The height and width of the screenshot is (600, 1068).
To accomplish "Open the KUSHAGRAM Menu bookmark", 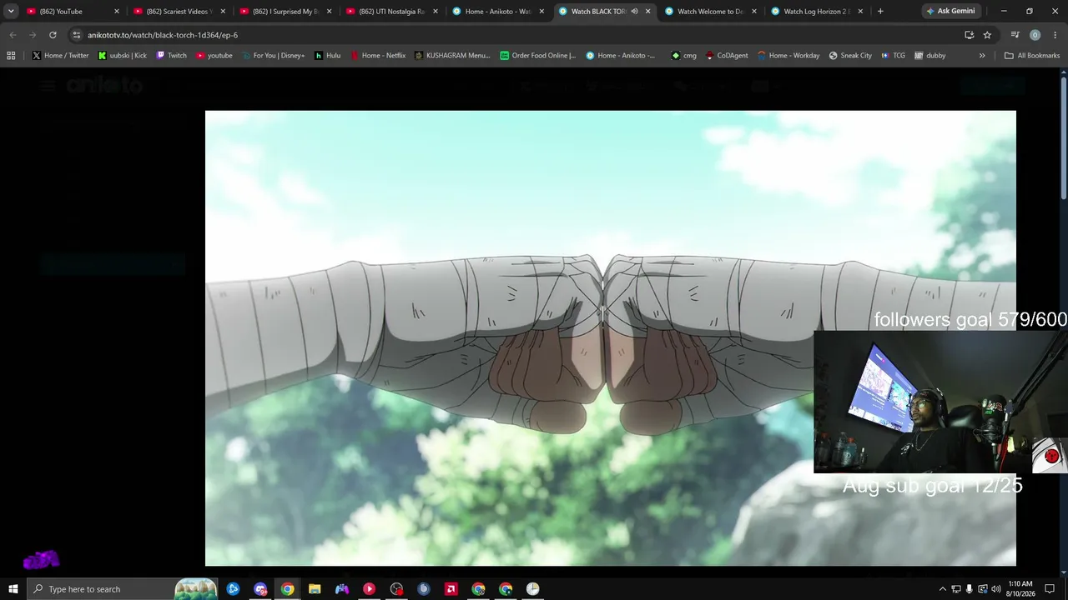I will click(x=452, y=56).
